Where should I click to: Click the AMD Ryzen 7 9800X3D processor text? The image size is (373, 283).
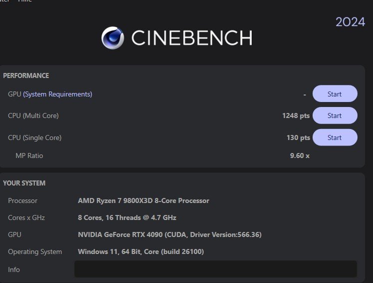tap(143, 200)
